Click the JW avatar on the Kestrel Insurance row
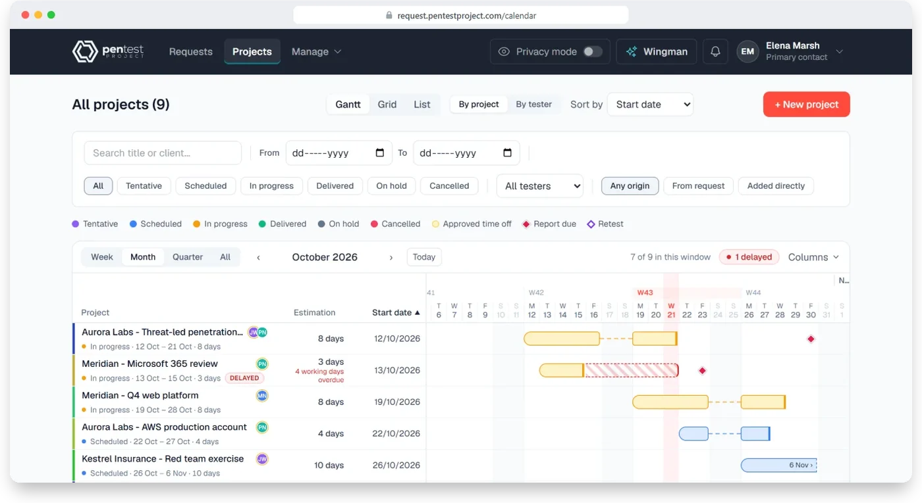 coord(262,458)
